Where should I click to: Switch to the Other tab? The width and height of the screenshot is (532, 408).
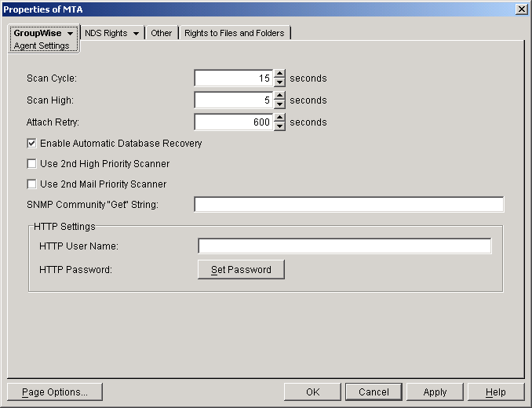162,33
